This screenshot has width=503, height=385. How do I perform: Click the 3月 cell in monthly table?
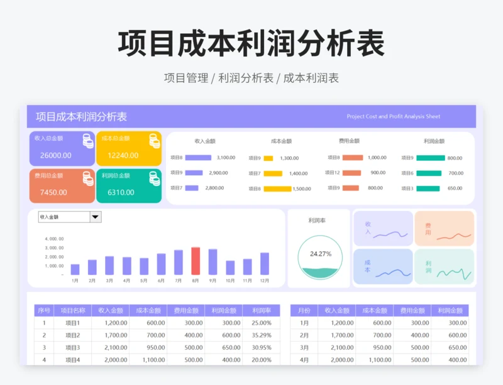pyautogui.click(x=304, y=347)
